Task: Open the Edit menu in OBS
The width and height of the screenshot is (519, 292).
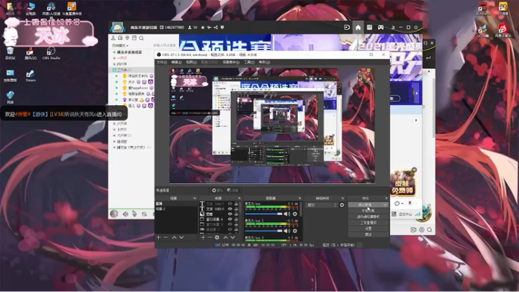Action: (x=176, y=62)
